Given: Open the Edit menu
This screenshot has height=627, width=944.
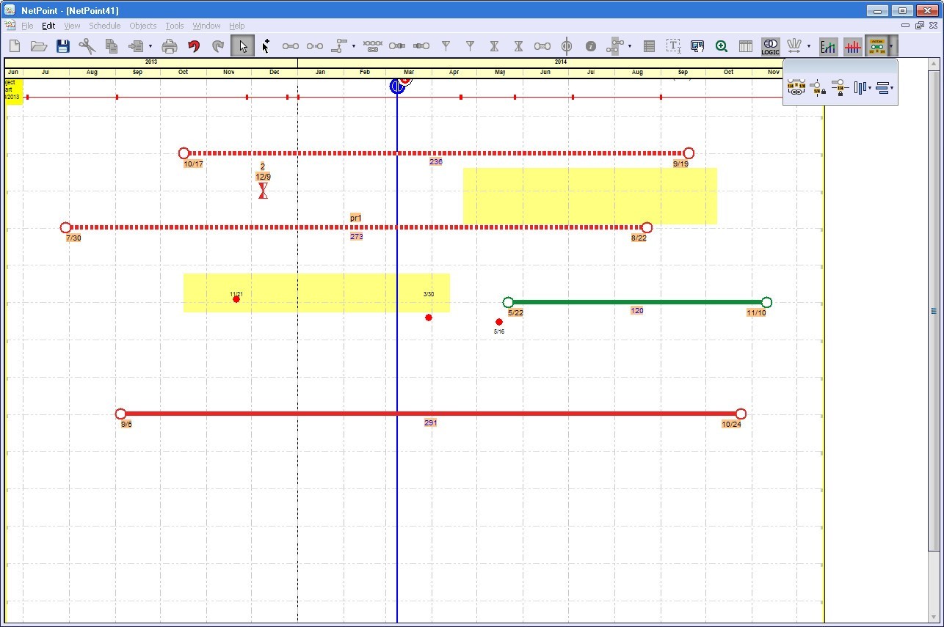Looking at the screenshot, I should pos(48,26).
